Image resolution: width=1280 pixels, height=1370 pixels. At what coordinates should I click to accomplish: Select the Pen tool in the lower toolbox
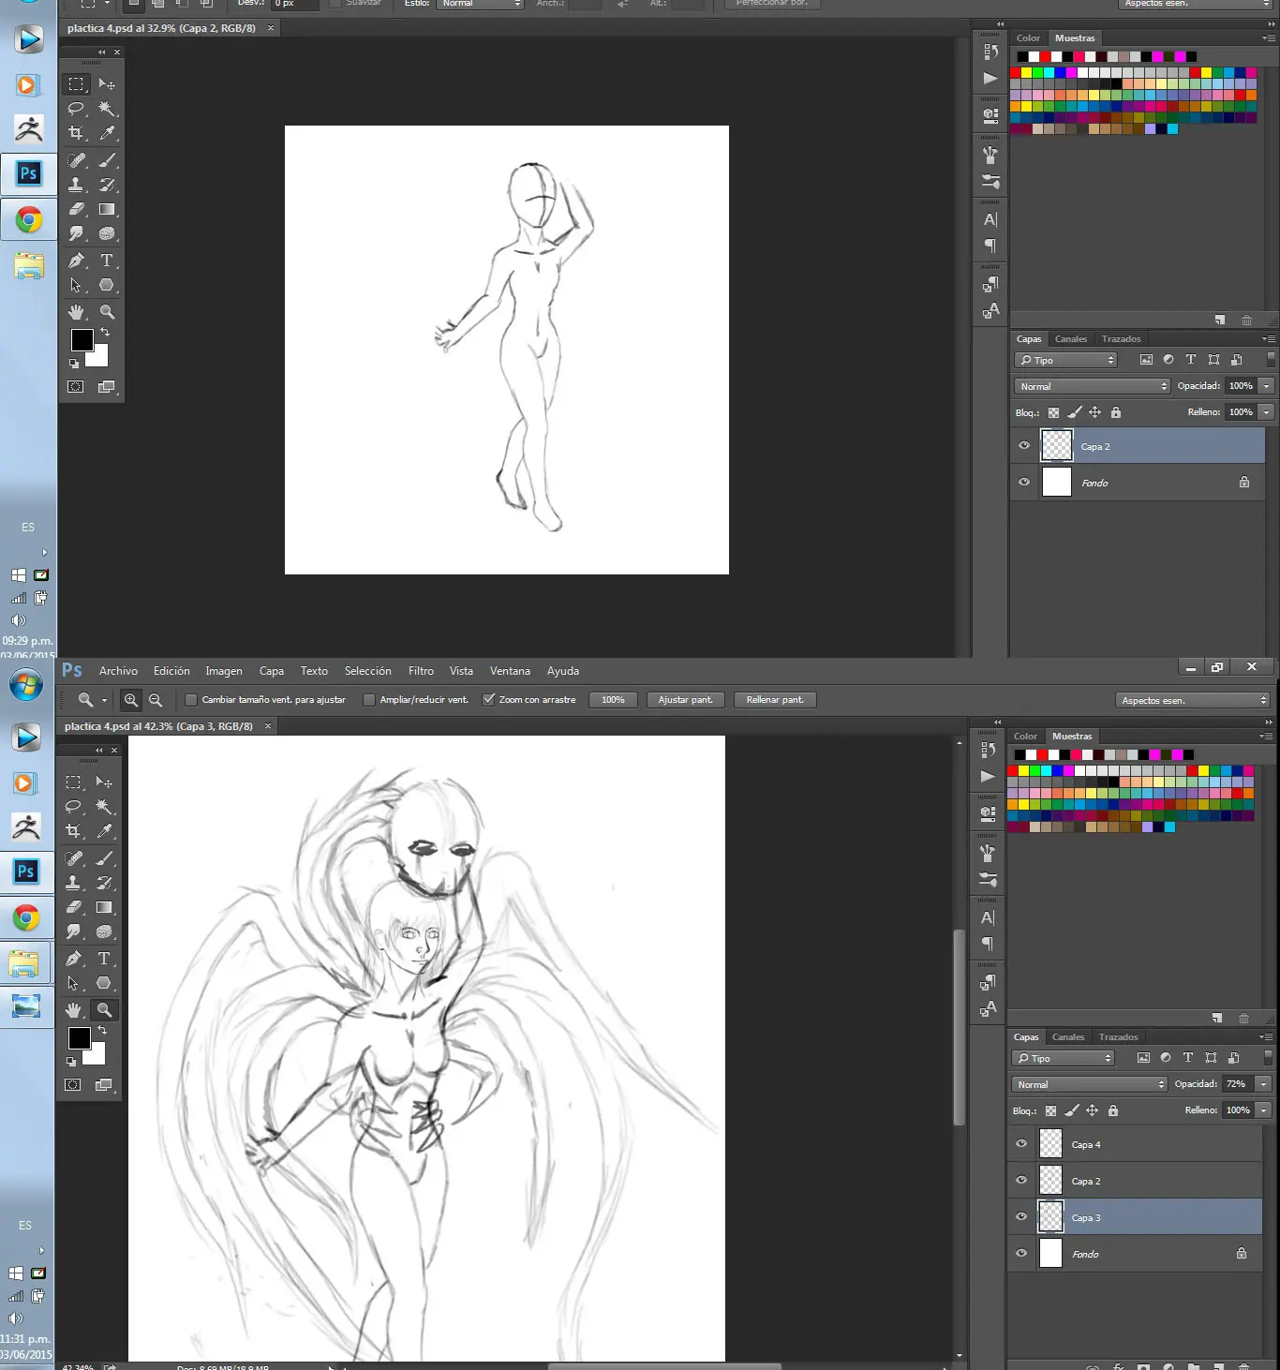click(x=73, y=959)
